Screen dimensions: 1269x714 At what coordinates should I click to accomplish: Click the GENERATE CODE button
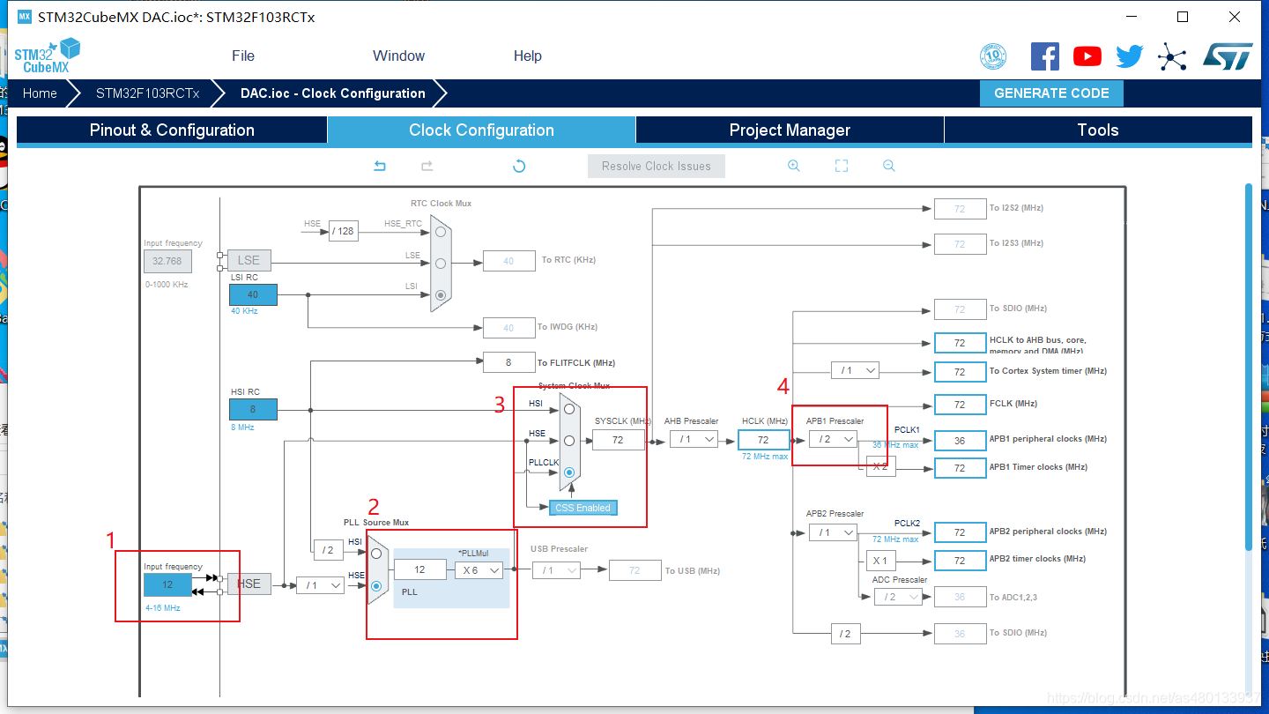pyautogui.click(x=1051, y=93)
